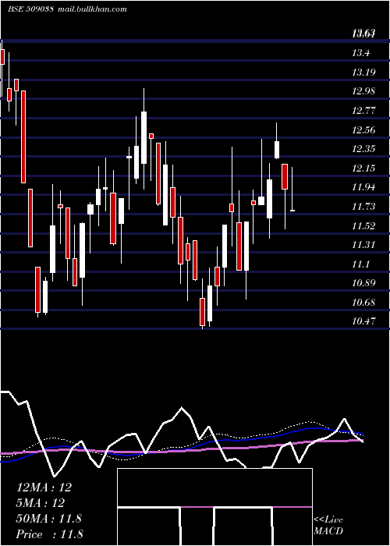Select the 13.4 price axis label
The width and height of the screenshot is (390, 546).
pyautogui.click(x=360, y=53)
